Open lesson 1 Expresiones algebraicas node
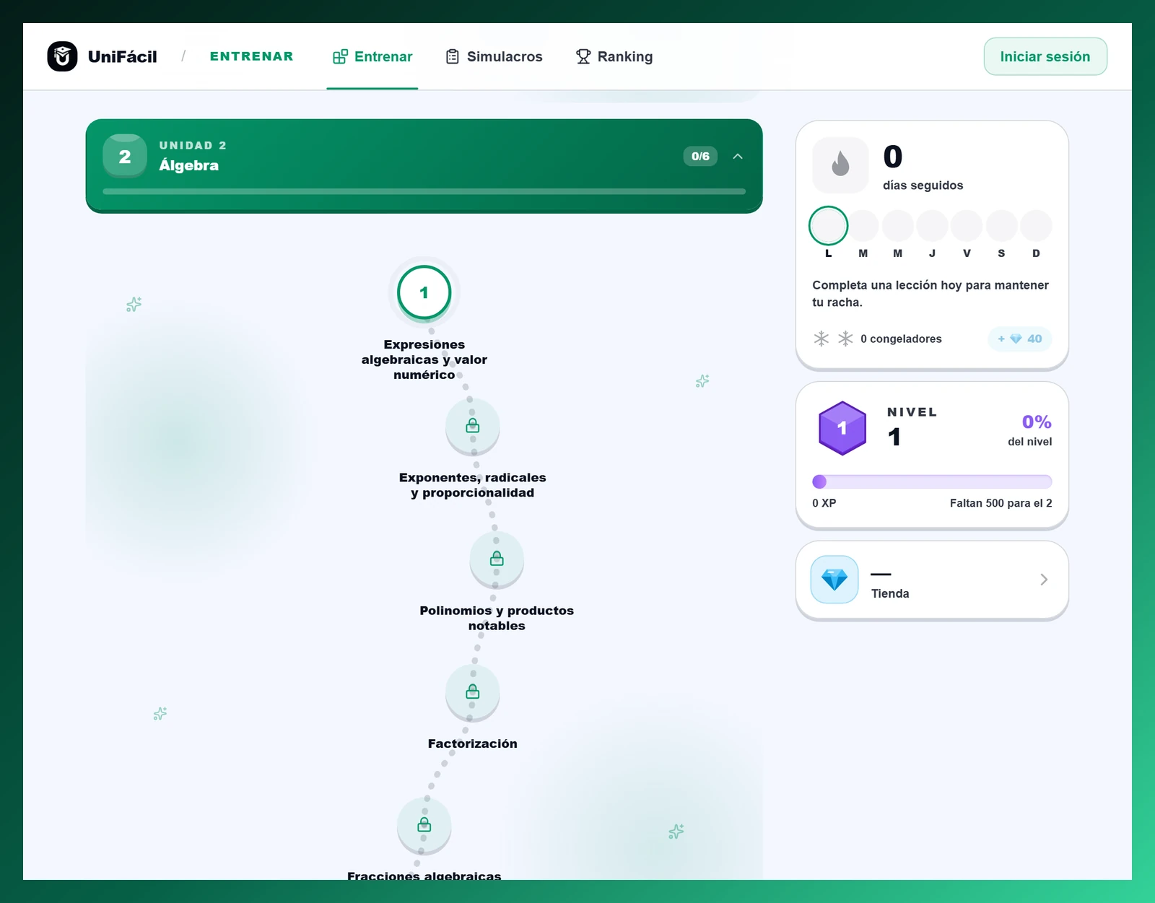Screen dimensions: 1155x903 pyautogui.click(x=424, y=292)
